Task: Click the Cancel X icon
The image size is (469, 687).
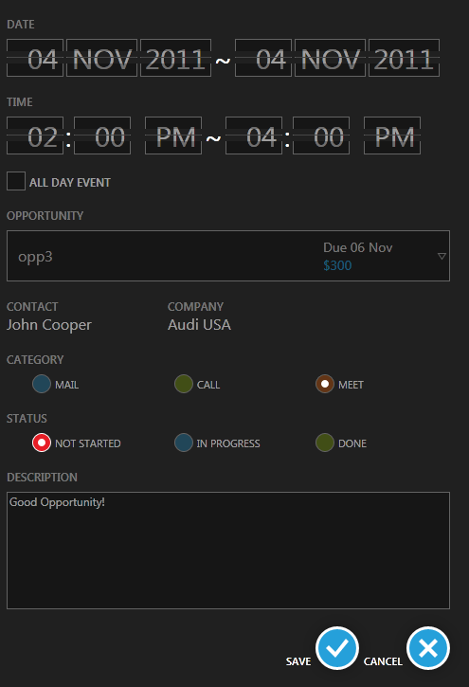Action: [428, 648]
